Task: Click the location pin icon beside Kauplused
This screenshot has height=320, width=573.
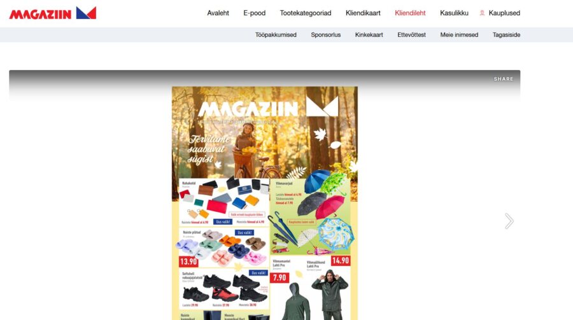Action: tap(482, 13)
